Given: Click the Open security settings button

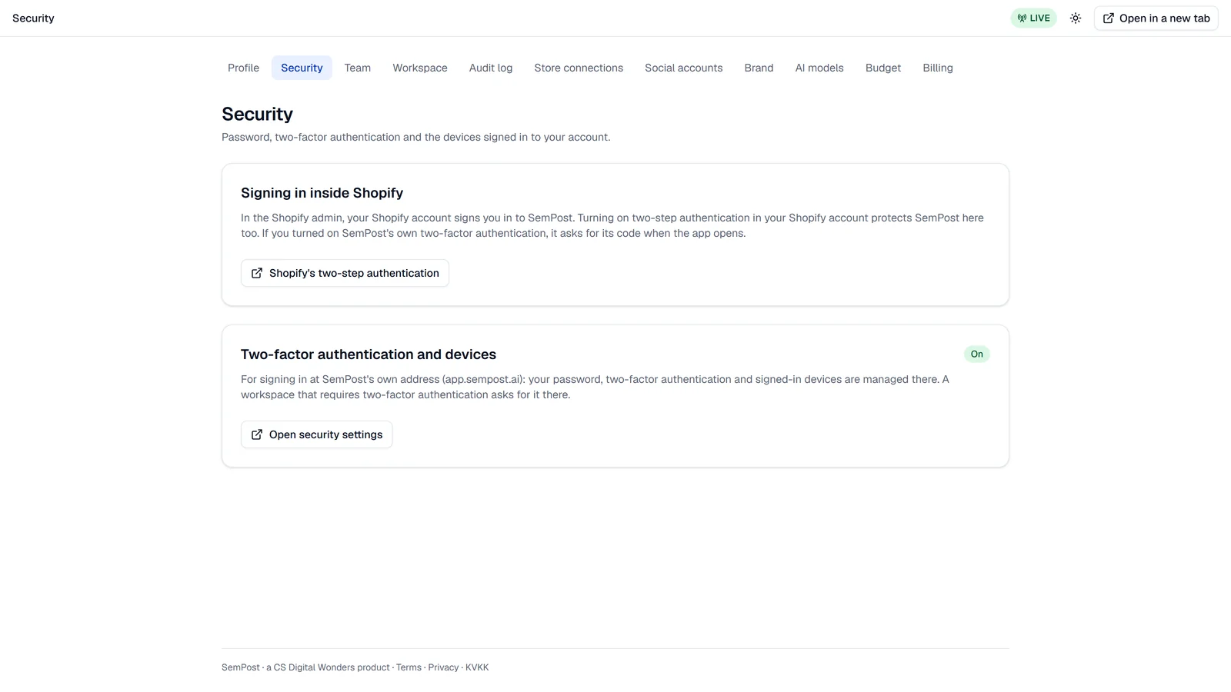Looking at the screenshot, I should (316, 434).
